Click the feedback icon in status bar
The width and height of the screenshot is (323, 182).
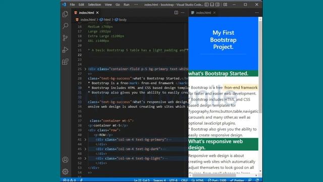pyautogui.click(x=250, y=180)
